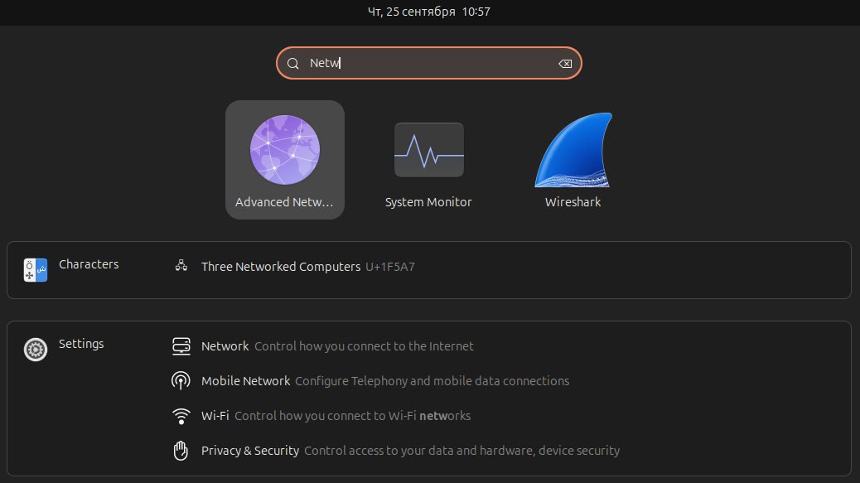Click the Three Networked Computers glyph icon
860x483 pixels.
[181, 267]
